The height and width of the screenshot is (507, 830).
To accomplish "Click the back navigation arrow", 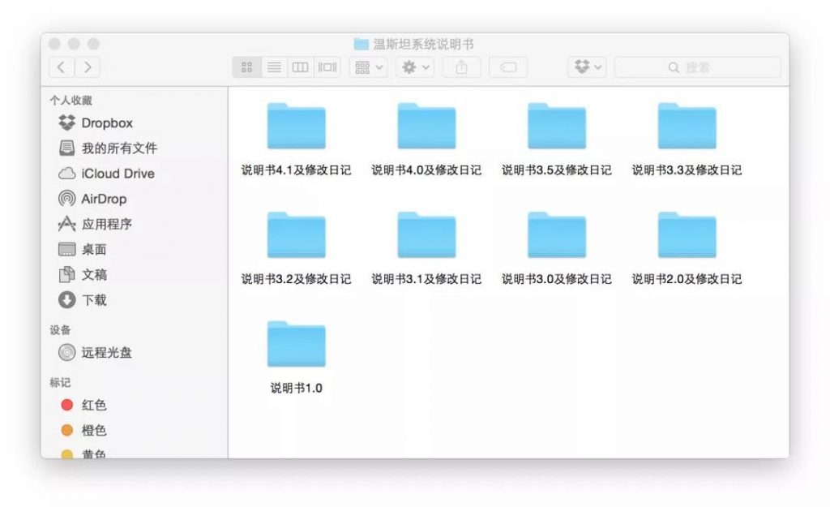I will click(62, 67).
